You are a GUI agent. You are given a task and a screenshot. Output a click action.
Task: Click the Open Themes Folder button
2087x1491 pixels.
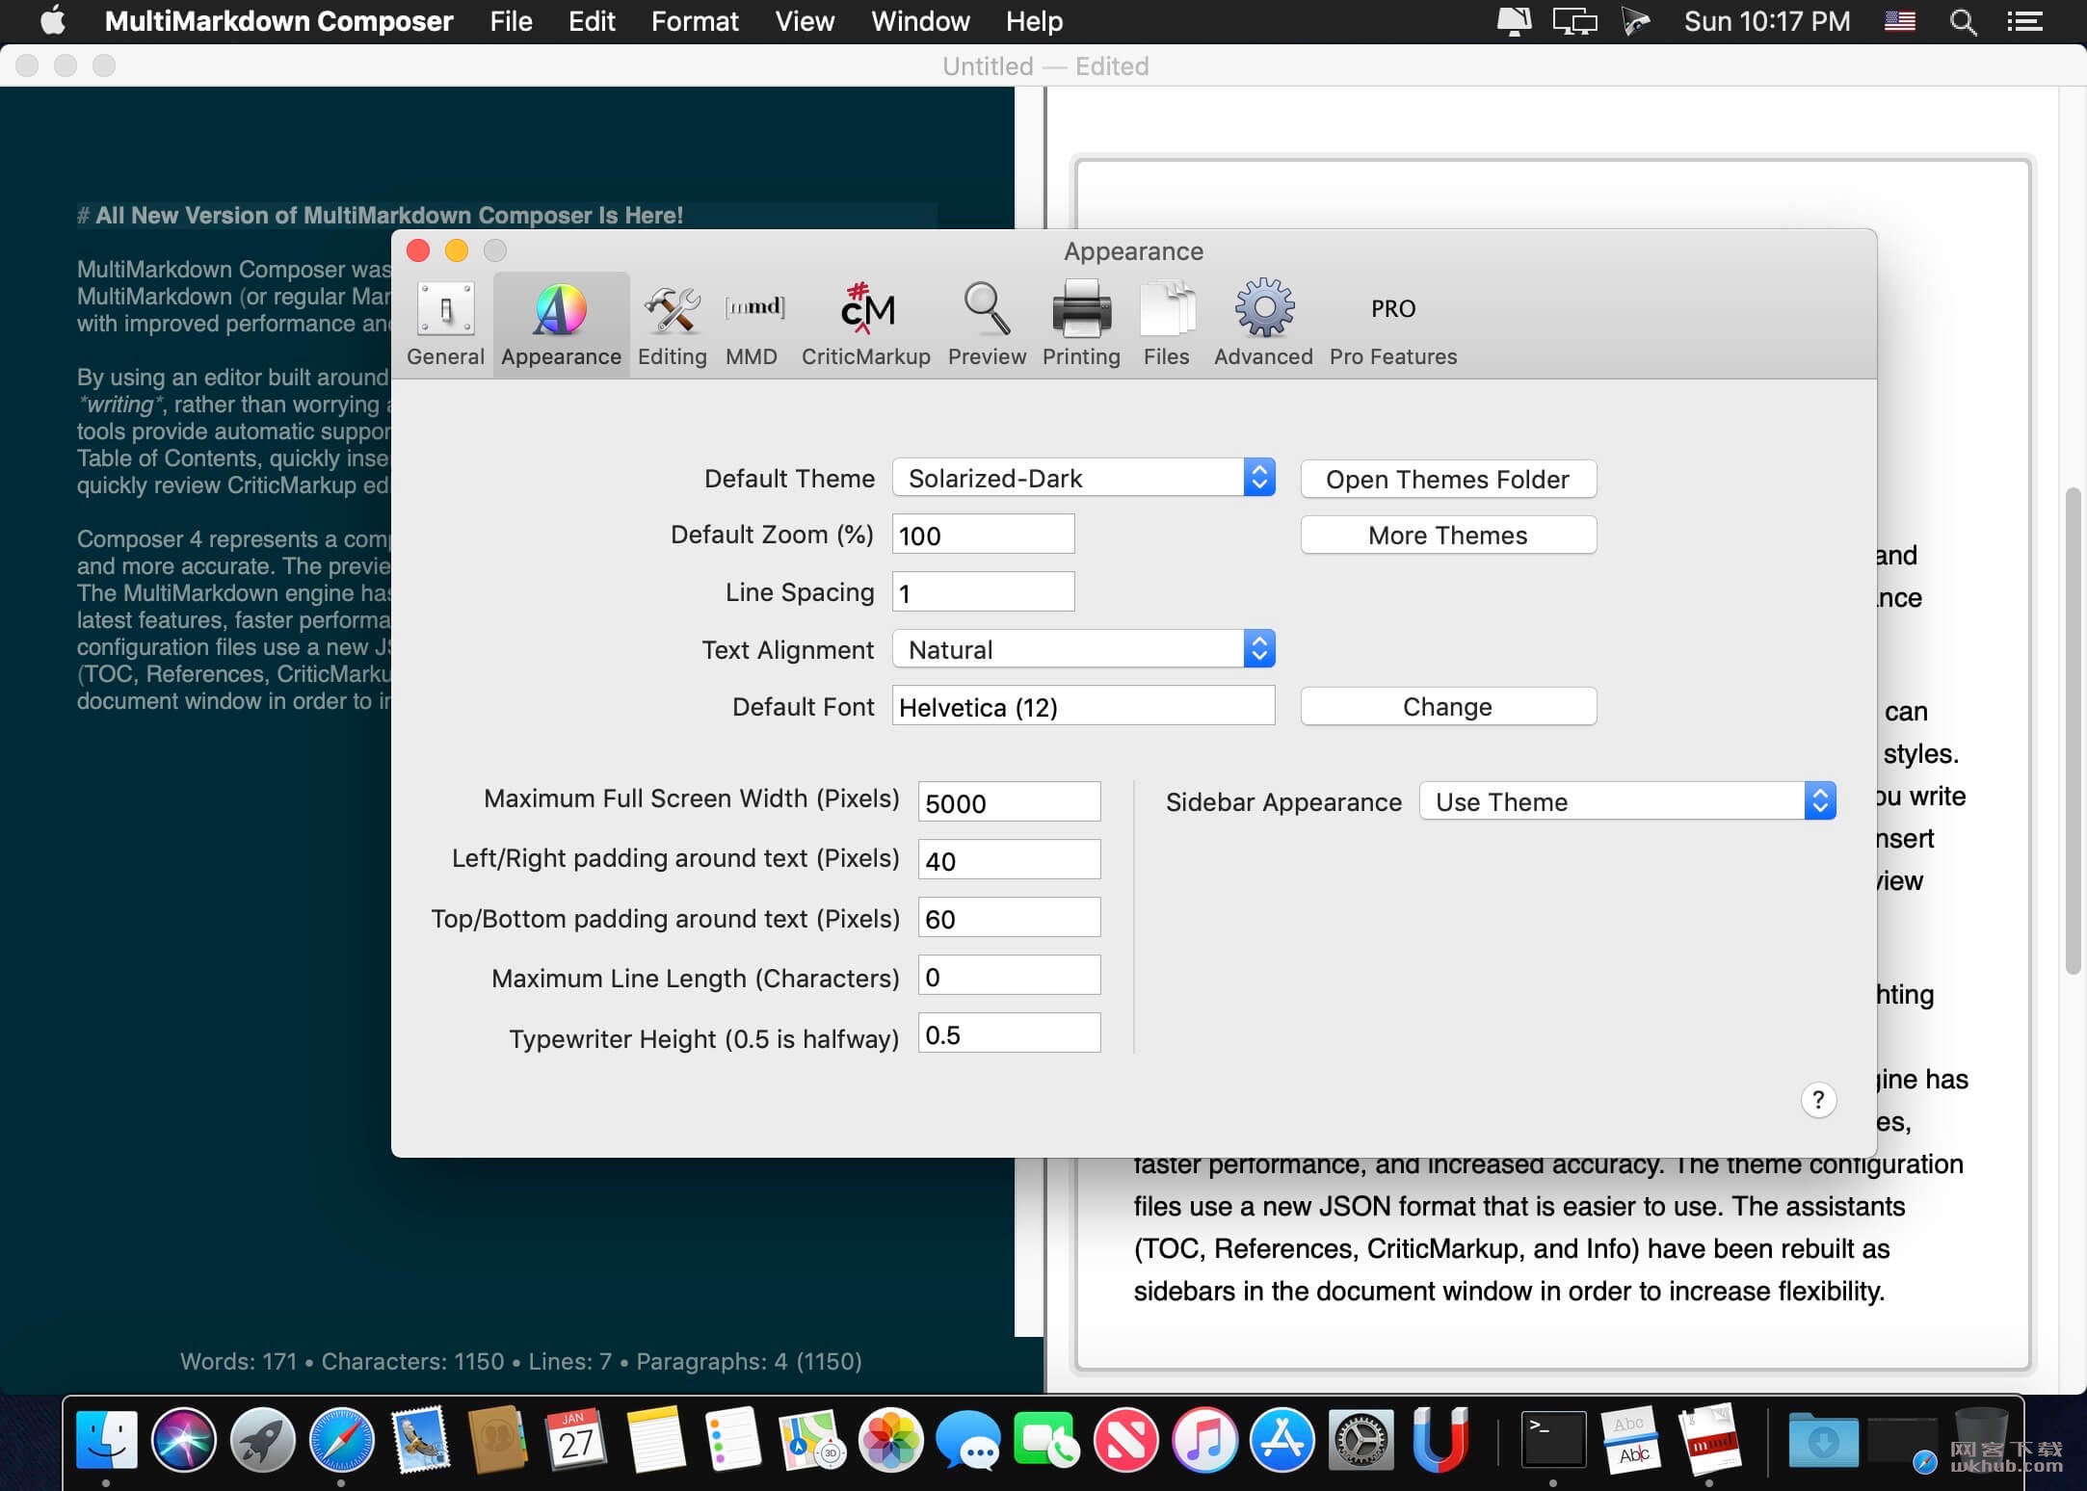point(1448,479)
